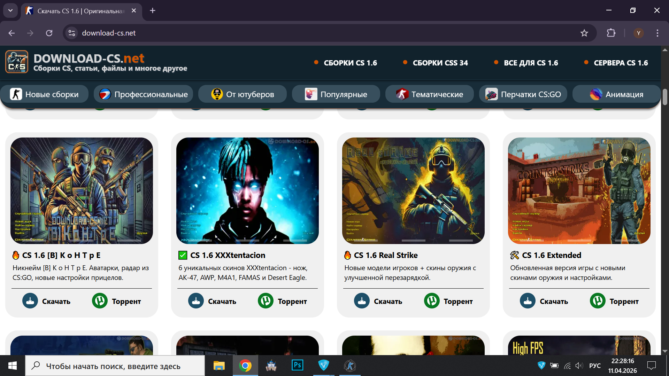669x376 pixels.
Task: Open Chrome three-dot menu
Action: coord(657,33)
